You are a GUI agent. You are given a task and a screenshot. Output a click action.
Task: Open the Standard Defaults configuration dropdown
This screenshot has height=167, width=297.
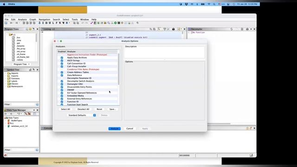pyautogui.click(x=82, y=116)
